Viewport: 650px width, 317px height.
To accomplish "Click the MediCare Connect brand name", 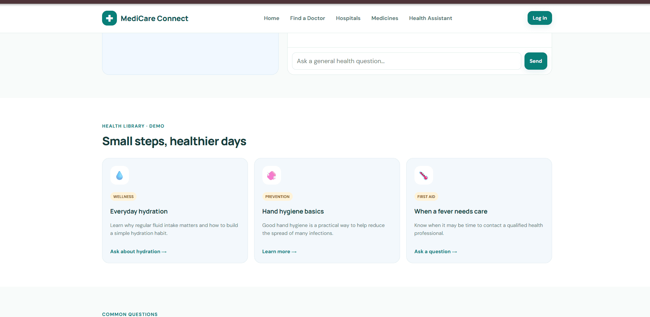I will point(154,18).
